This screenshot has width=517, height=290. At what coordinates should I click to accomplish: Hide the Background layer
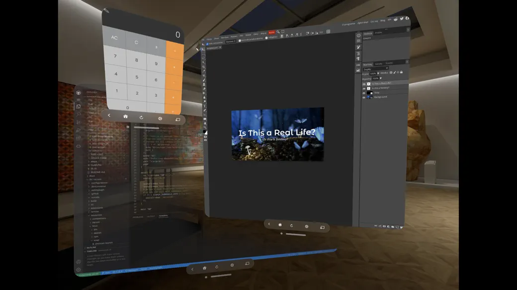364,98
